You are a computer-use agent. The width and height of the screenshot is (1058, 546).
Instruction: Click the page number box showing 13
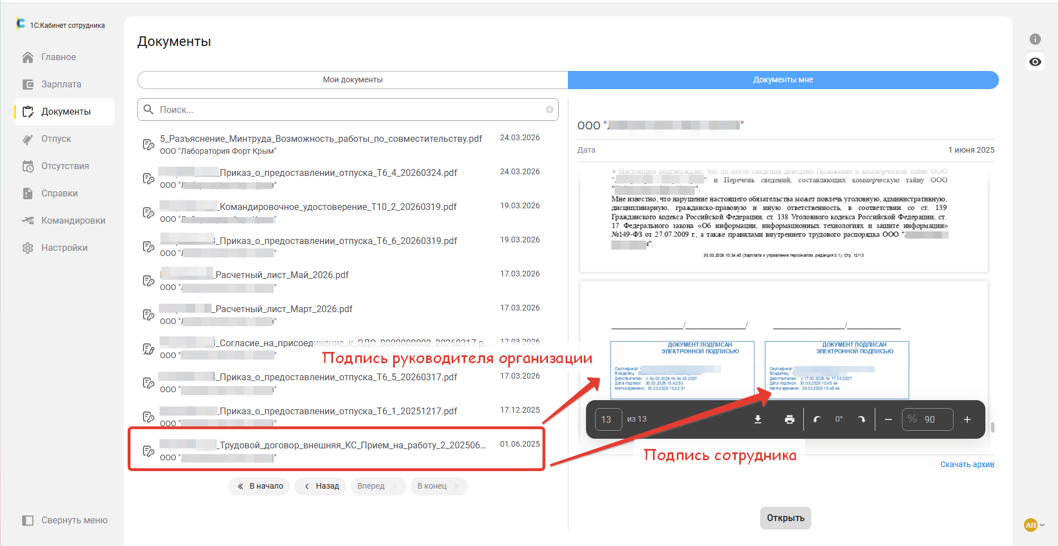click(608, 419)
